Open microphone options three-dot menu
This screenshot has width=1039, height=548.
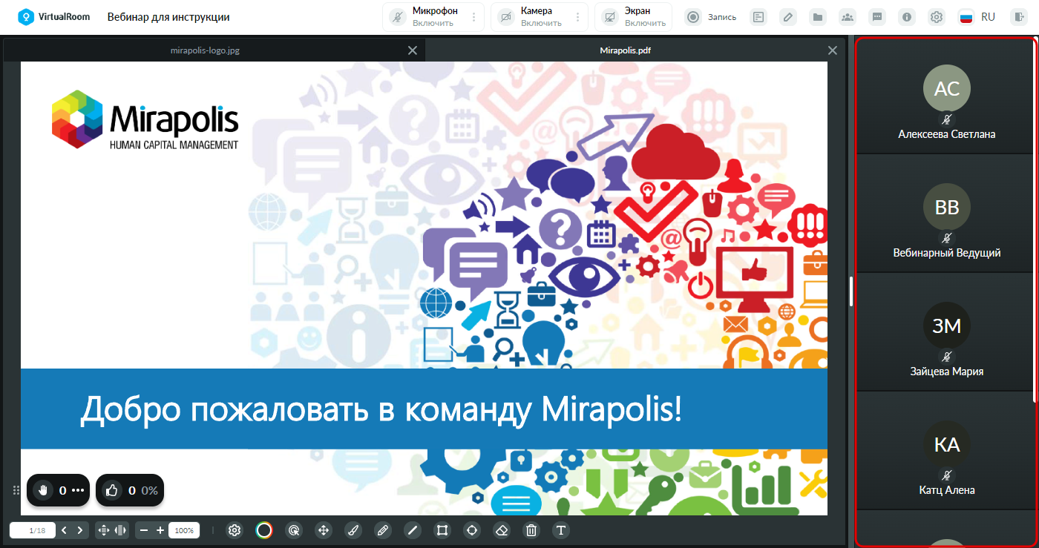coord(474,17)
